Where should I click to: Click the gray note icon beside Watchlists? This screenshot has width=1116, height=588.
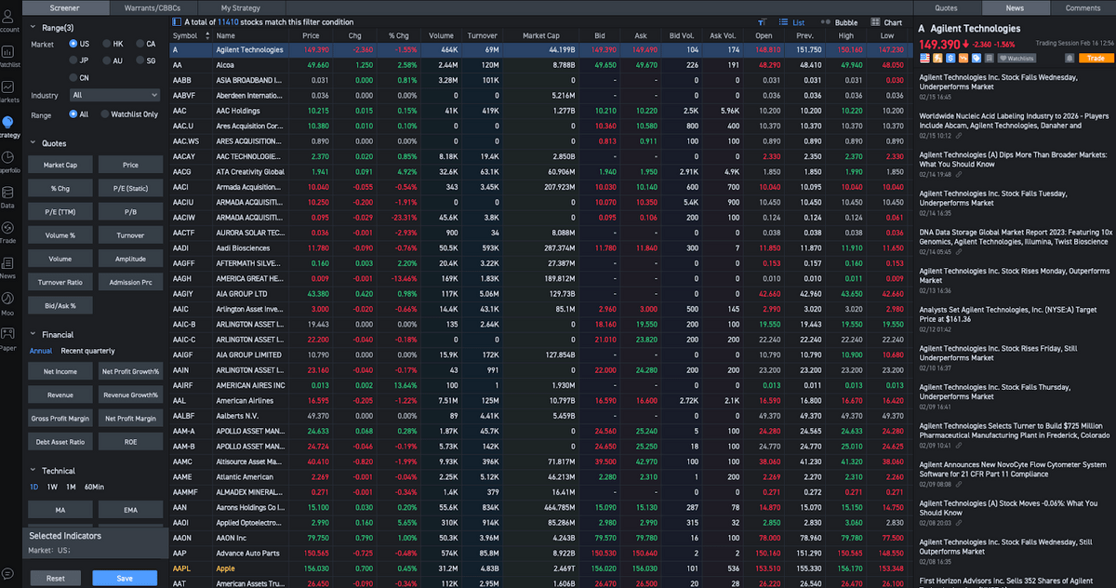tap(990, 58)
